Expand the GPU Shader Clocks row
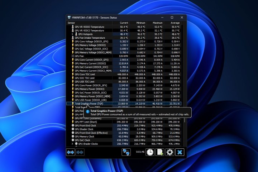258x172 pixels. [72, 144]
